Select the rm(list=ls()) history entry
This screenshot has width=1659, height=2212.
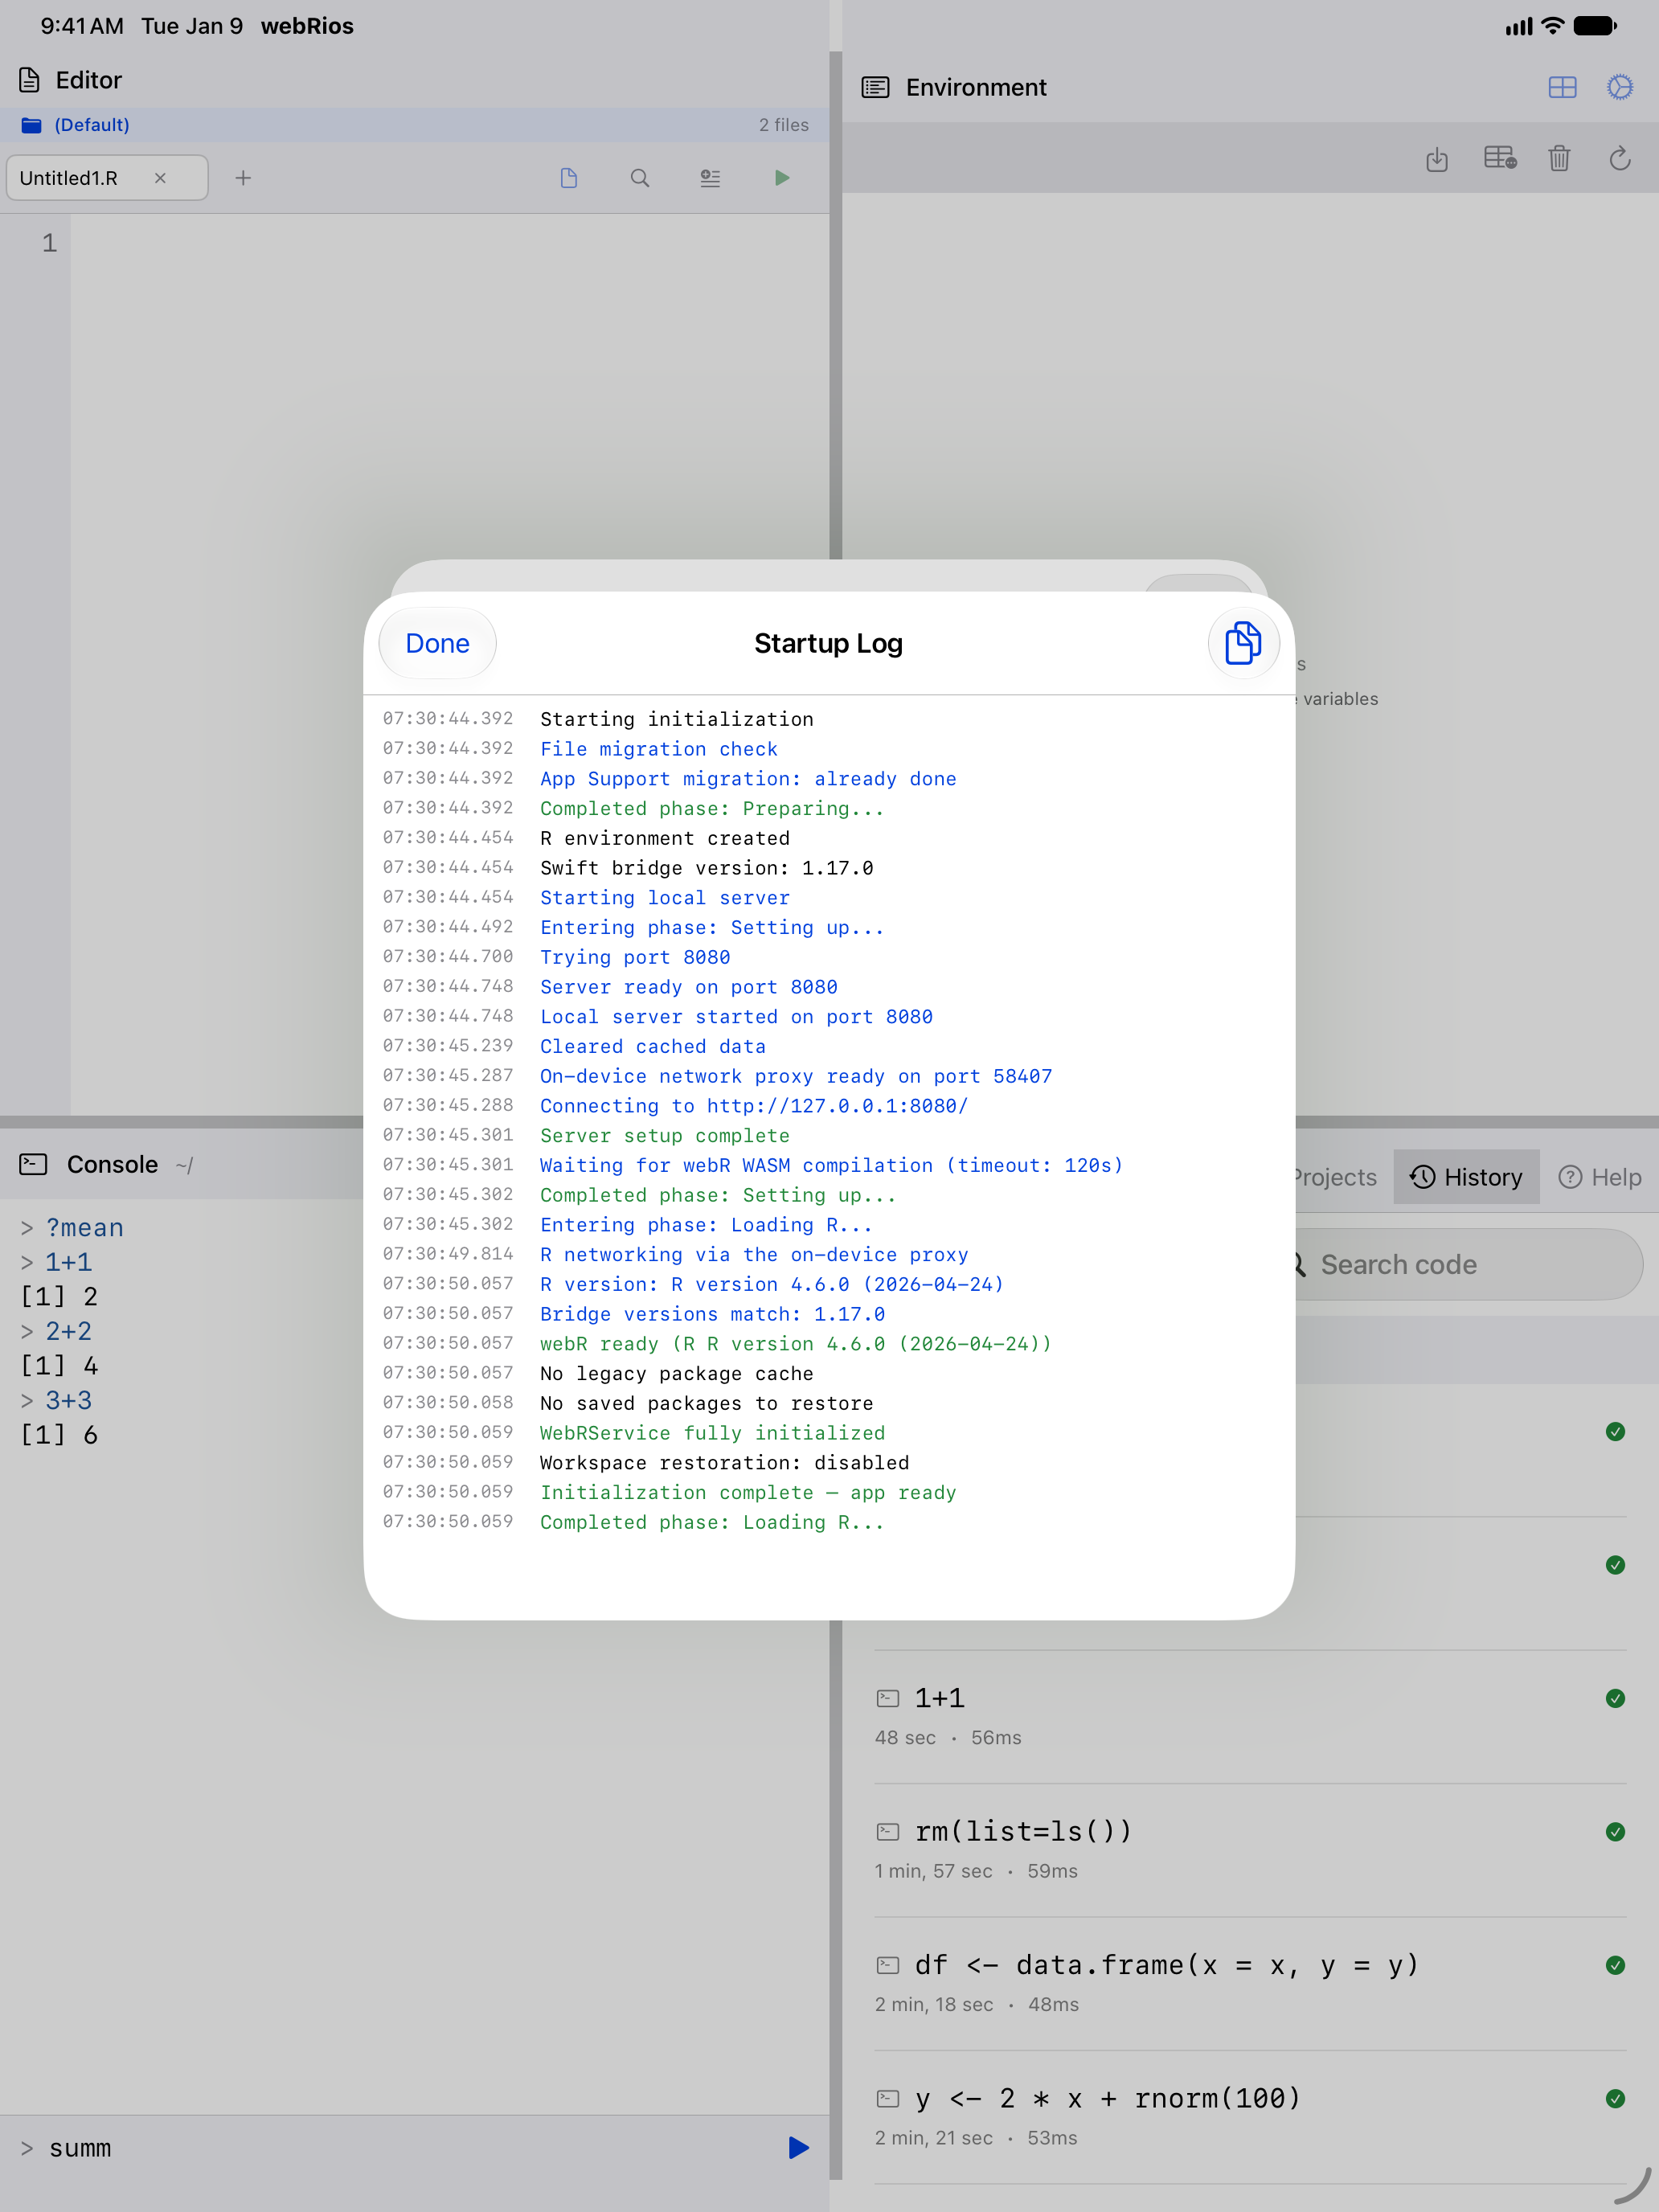(x=1250, y=1849)
